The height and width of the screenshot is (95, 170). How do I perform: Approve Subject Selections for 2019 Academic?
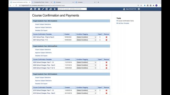[43, 80]
